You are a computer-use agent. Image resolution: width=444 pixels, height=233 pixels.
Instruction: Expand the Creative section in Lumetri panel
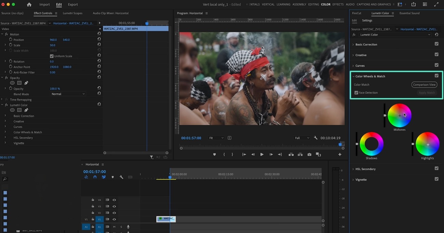coord(353,55)
